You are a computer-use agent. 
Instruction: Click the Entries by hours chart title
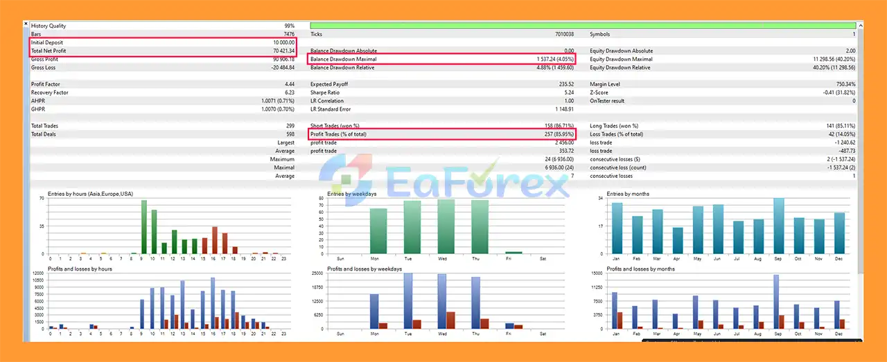pos(90,194)
